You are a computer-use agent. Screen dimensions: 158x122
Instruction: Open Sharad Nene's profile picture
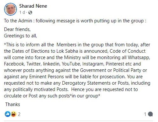pyautogui.click(x=10, y=9)
